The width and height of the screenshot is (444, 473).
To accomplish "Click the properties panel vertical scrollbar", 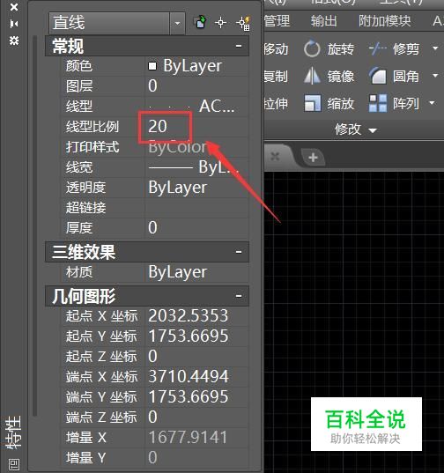I will point(35,225).
